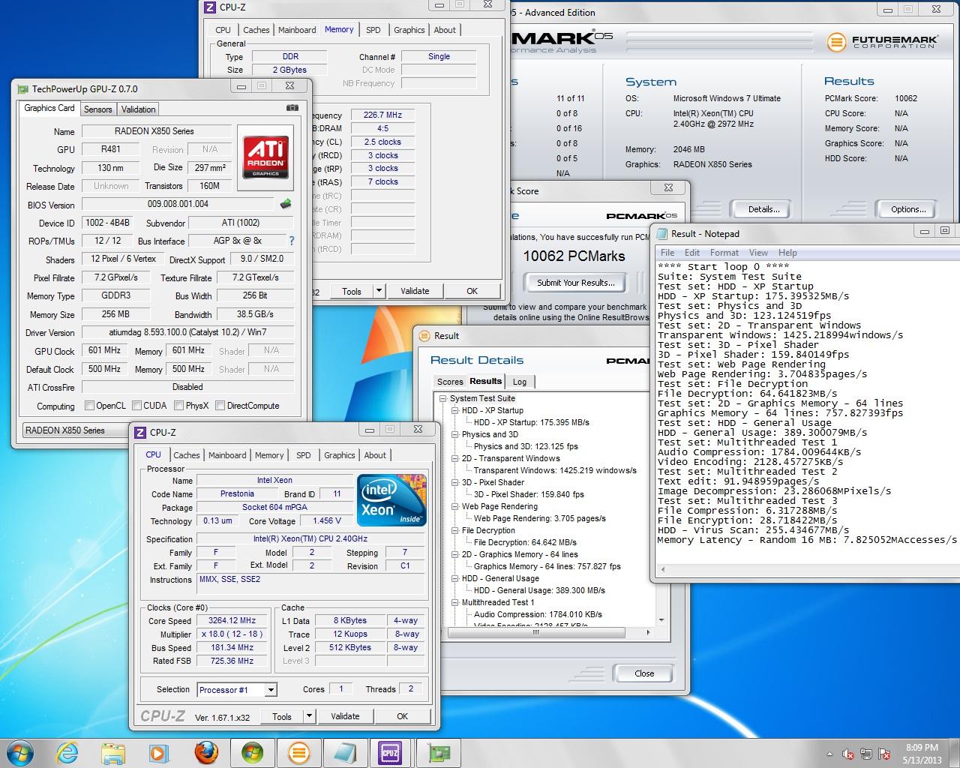This screenshot has height=768, width=960.
Task: Click the Result tree horizontal scrollbar thumb
Action: coord(536,632)
